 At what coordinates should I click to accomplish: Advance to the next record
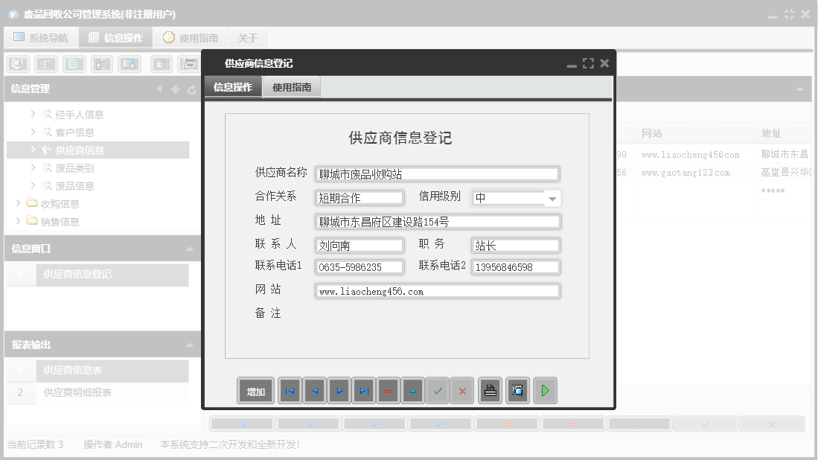pos(339,390)
